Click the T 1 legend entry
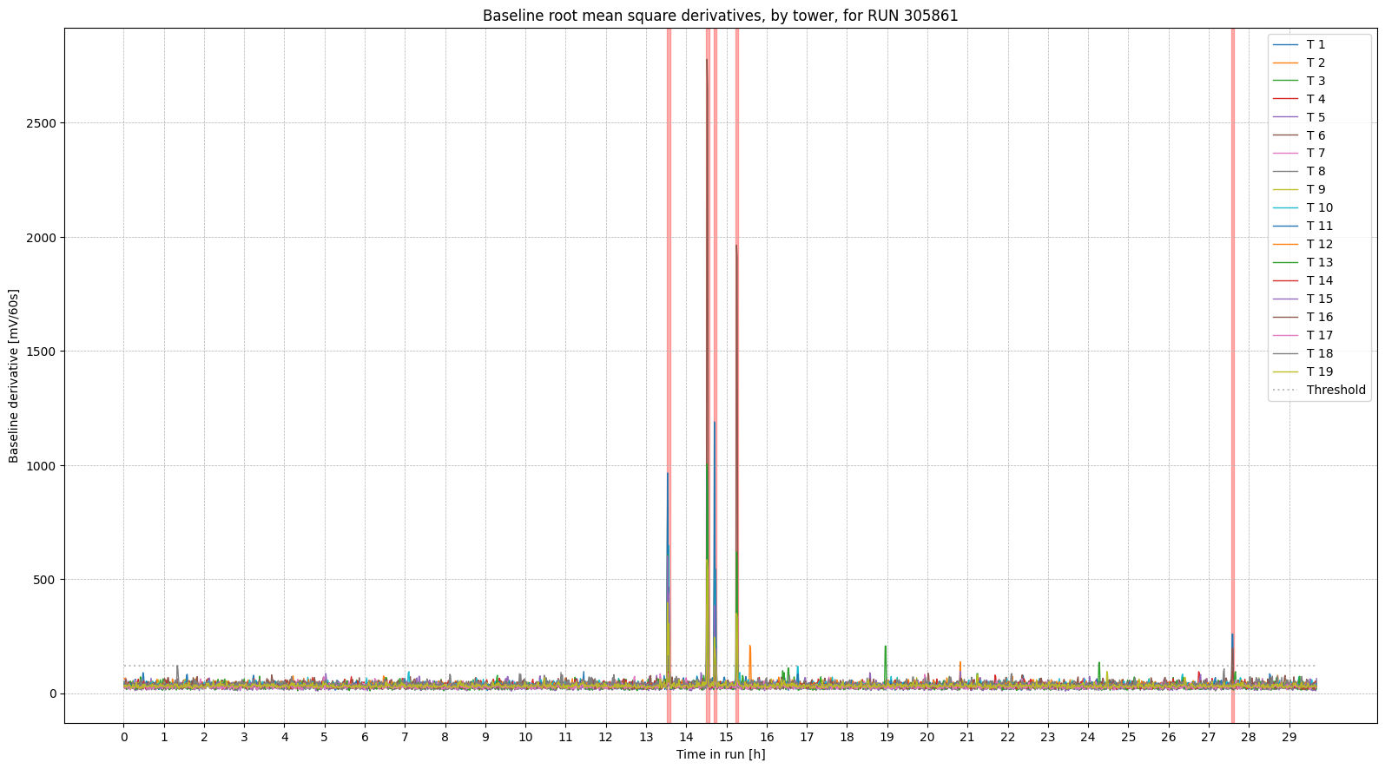 (1316, 44)
